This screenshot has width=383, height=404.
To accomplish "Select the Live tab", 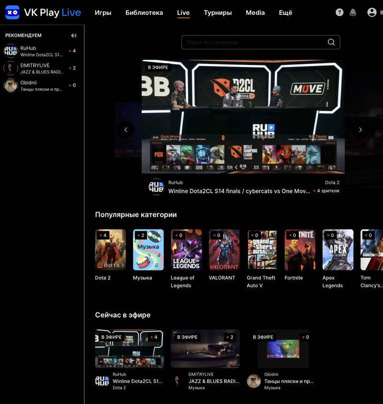I will [x=183, y=12].
